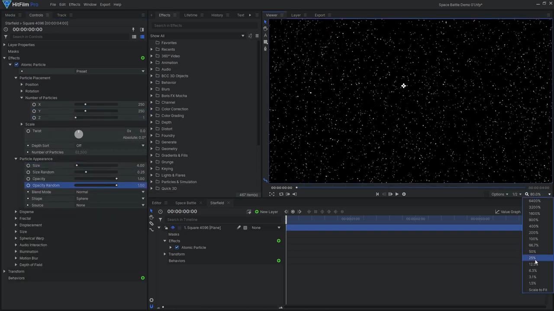
Task: Click the timeline settings gear icon
Action: pos(151,300)
